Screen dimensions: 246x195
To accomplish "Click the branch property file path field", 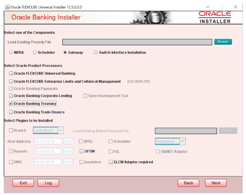I will coord(186,131).
